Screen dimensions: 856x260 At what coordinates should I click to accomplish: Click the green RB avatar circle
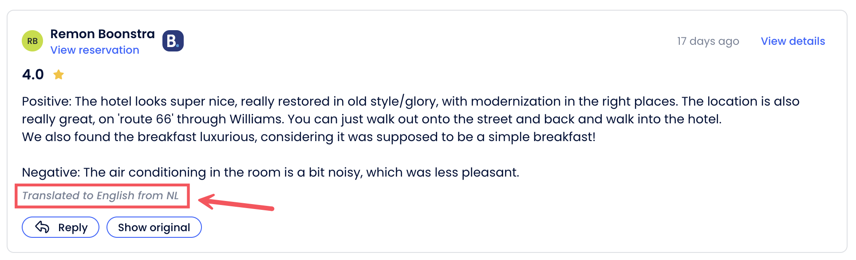point(32,41)
